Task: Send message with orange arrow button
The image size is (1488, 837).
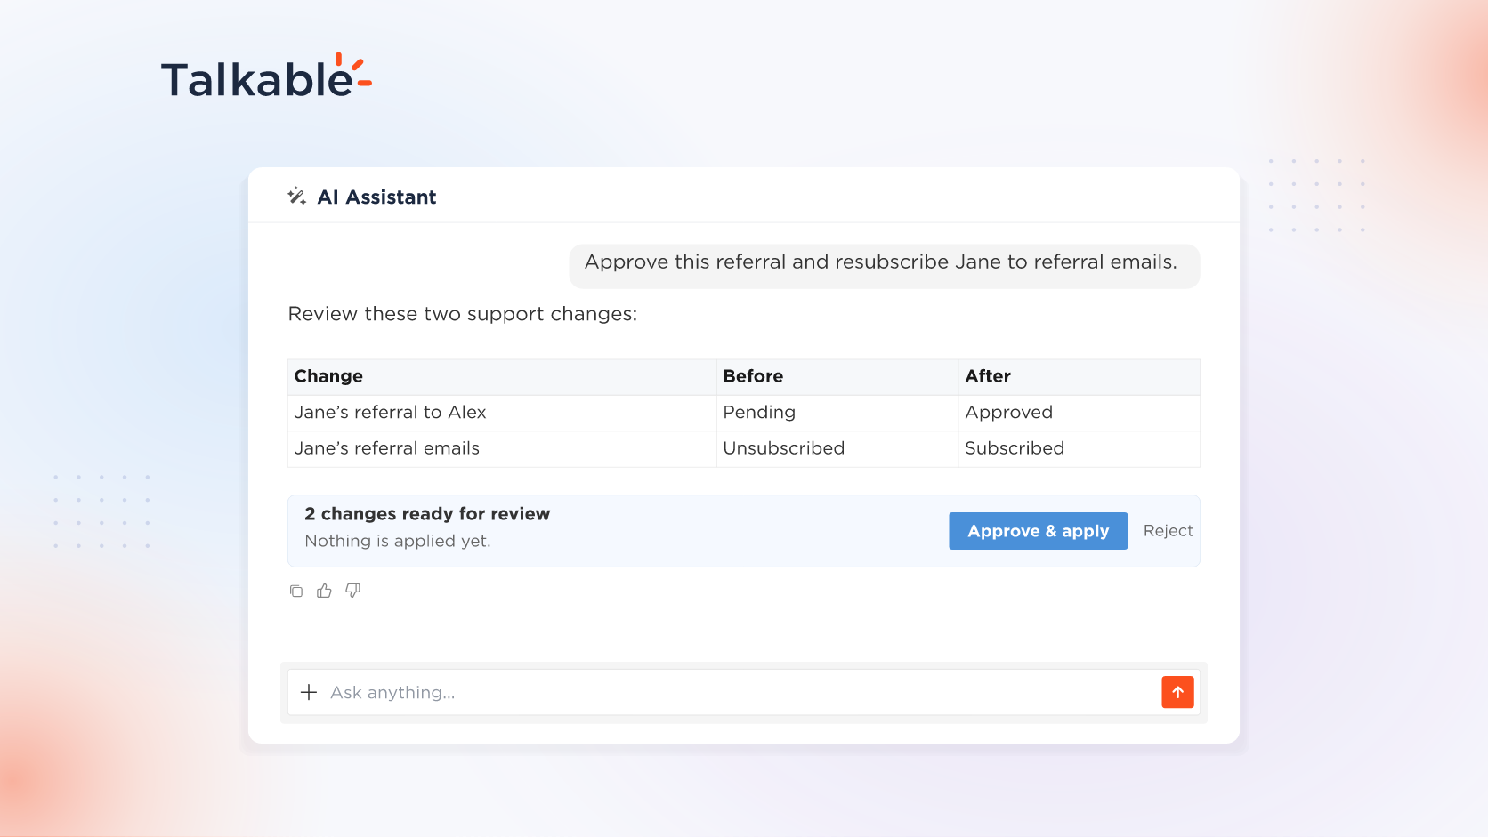Action: tap(1177, 692)
